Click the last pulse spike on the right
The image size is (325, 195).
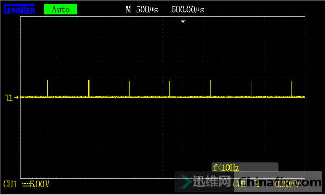[292, 89]
